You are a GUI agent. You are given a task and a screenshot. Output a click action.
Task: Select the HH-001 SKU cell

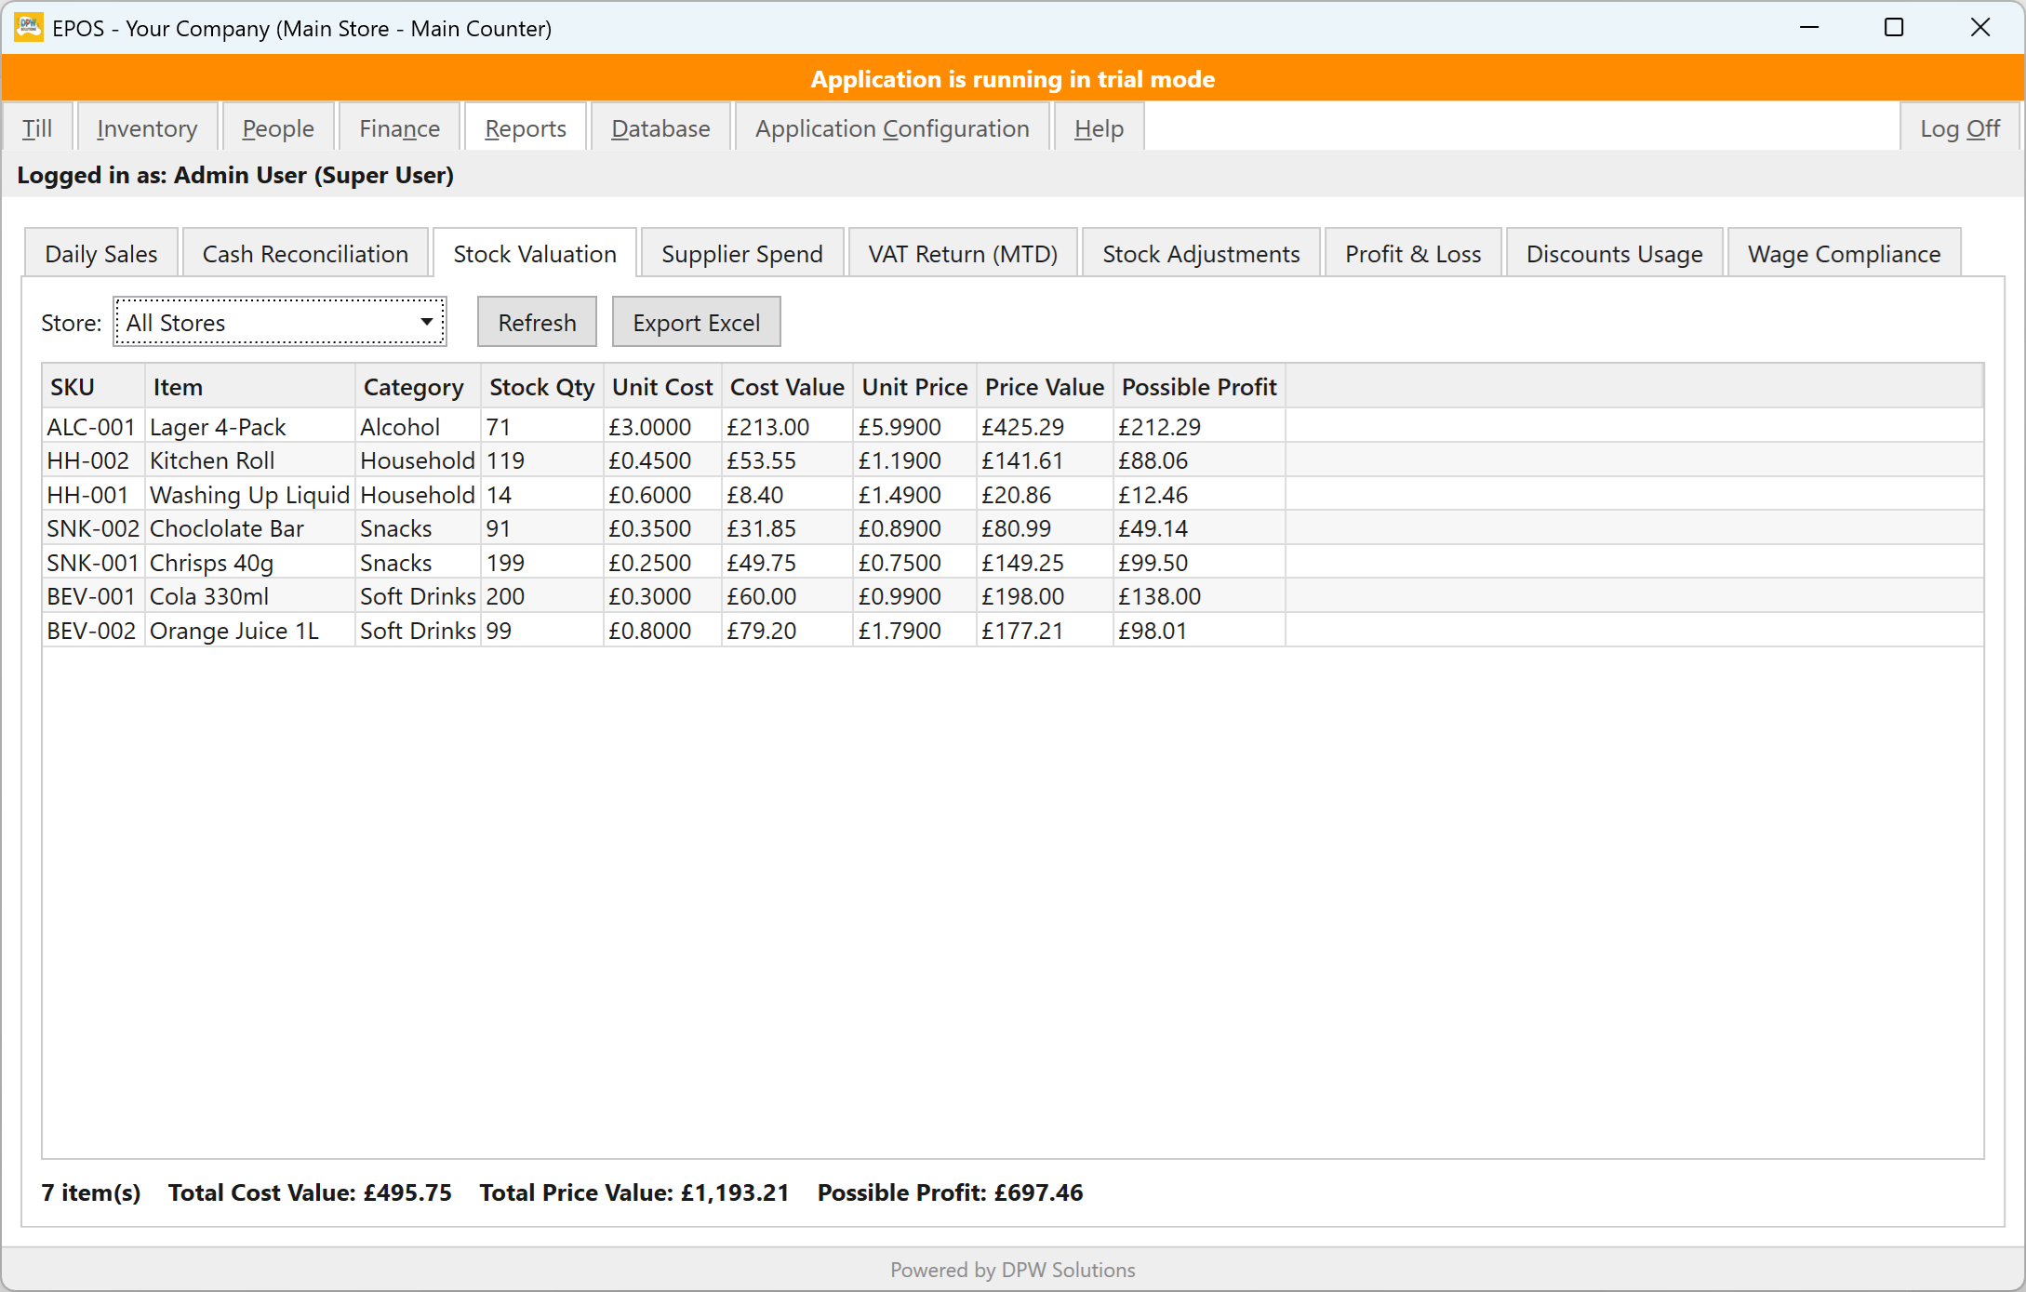(x=93, y=495)
